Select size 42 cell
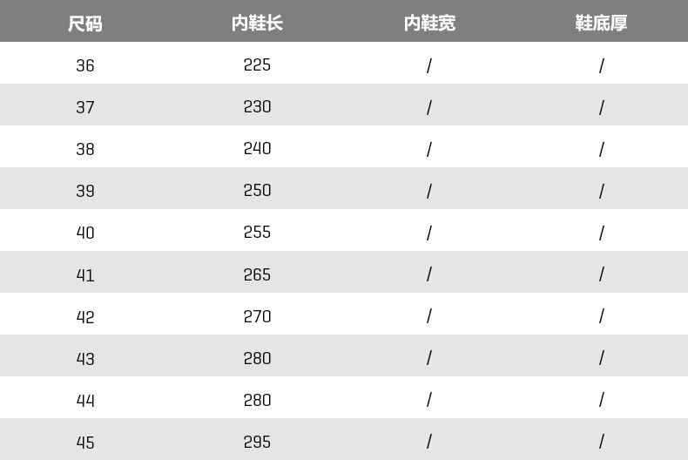The width and height of the screenshot is (688, 460). click(x=85, y=317)
